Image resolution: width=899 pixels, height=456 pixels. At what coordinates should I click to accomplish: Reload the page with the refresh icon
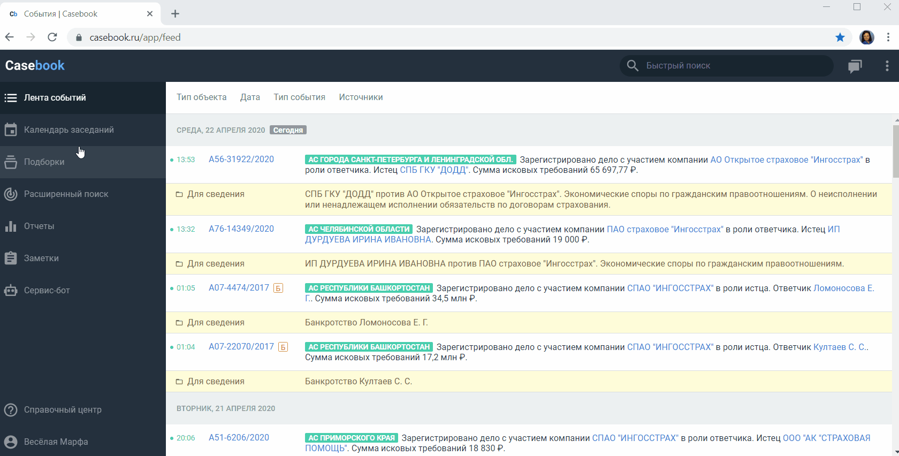pos(52,37)
